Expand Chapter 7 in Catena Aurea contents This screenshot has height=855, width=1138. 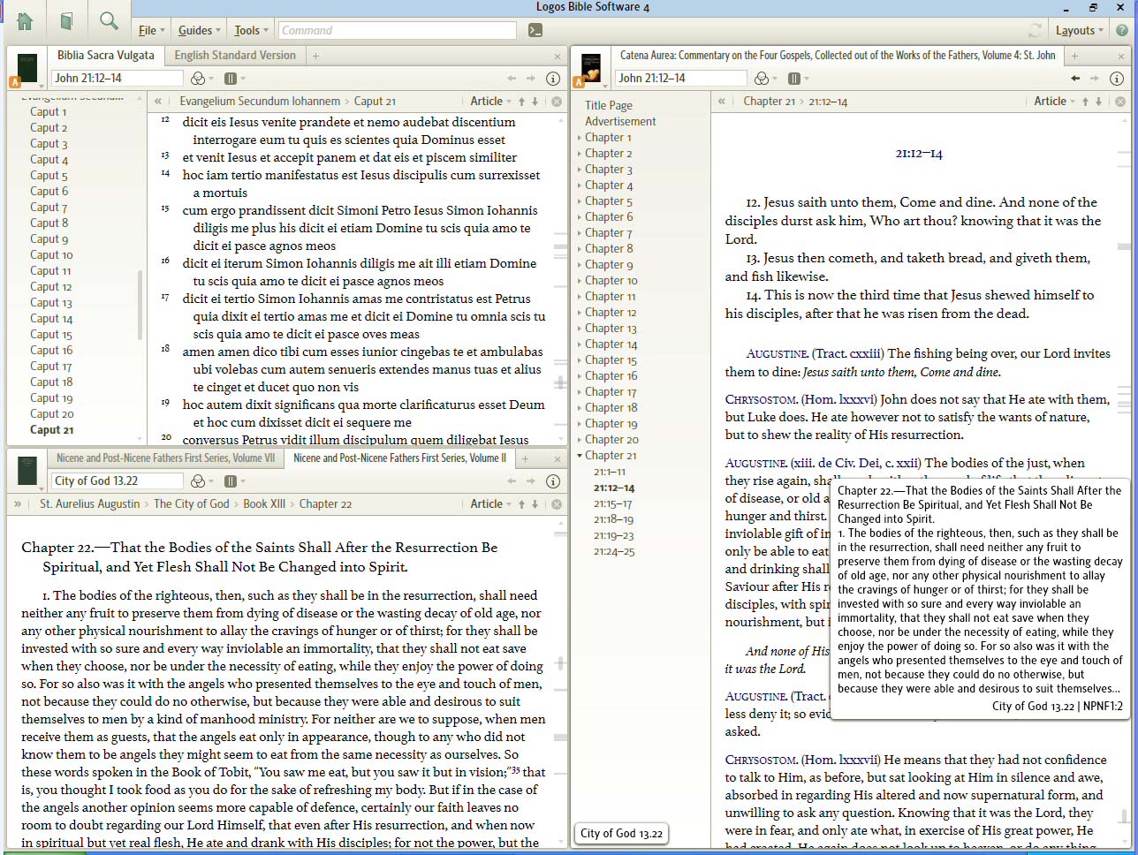tap(580, 233)
